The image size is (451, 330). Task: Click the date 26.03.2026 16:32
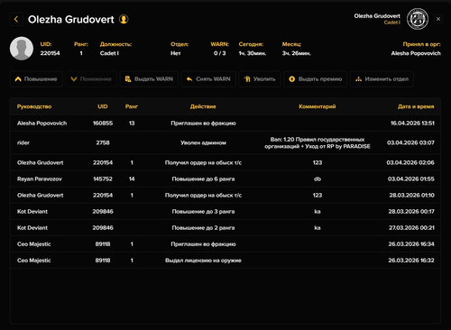click(x=411, y=261)
